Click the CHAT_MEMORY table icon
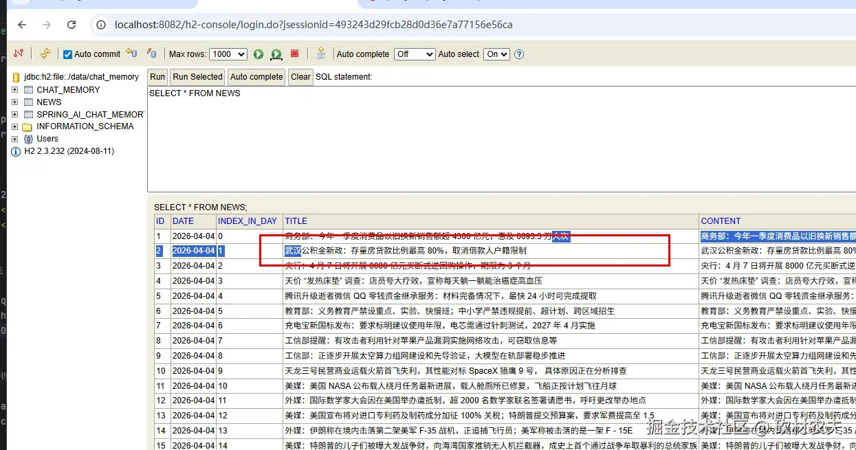The image size is (856, 450). pos(28,90)
